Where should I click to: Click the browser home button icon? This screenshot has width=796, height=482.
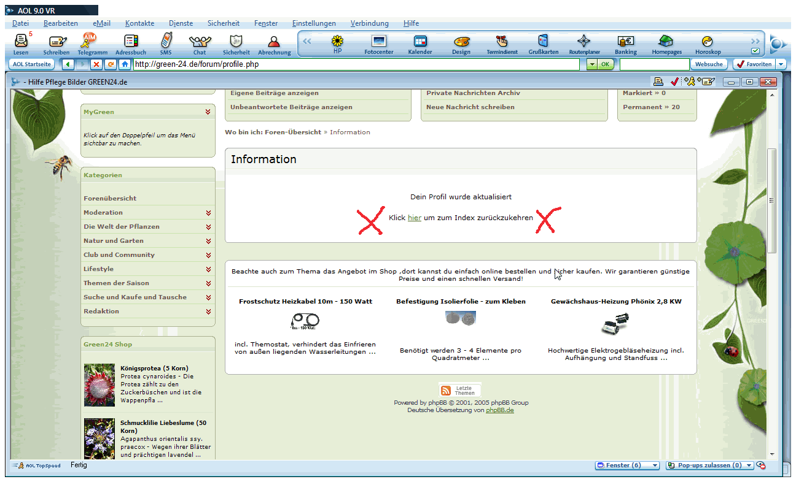tap(125, 64)
